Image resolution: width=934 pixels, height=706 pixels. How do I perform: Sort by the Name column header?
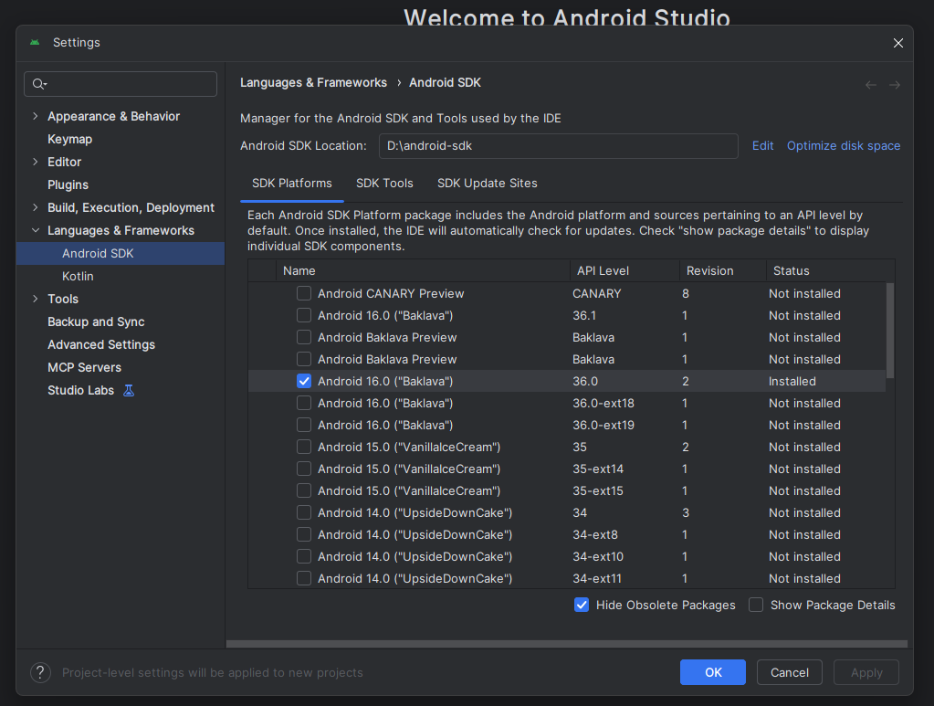(423, 270)
